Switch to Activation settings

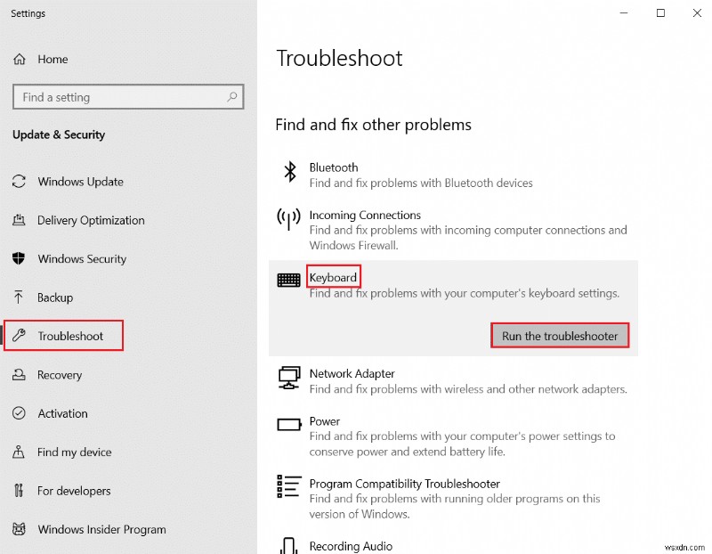(62, 413)
